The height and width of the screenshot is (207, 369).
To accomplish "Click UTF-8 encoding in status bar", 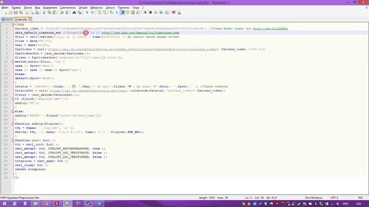I will [x=334, y=198].
